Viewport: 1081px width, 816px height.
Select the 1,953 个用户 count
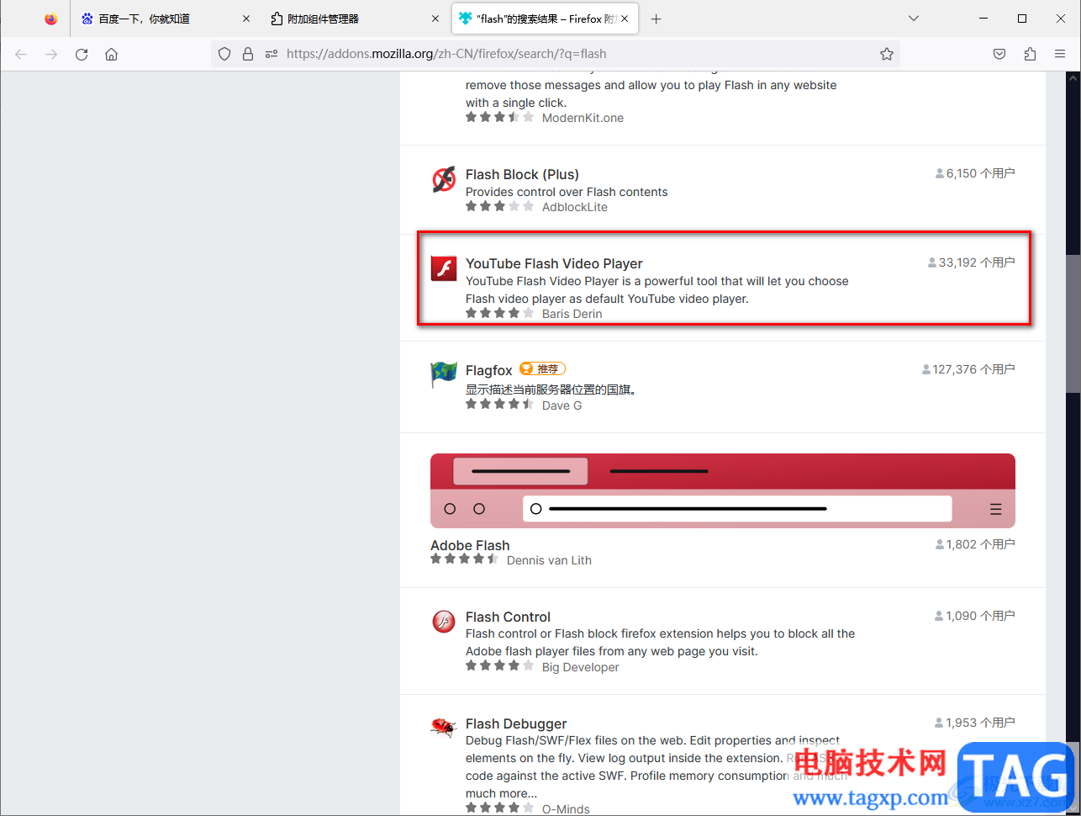tap(975, 723)
